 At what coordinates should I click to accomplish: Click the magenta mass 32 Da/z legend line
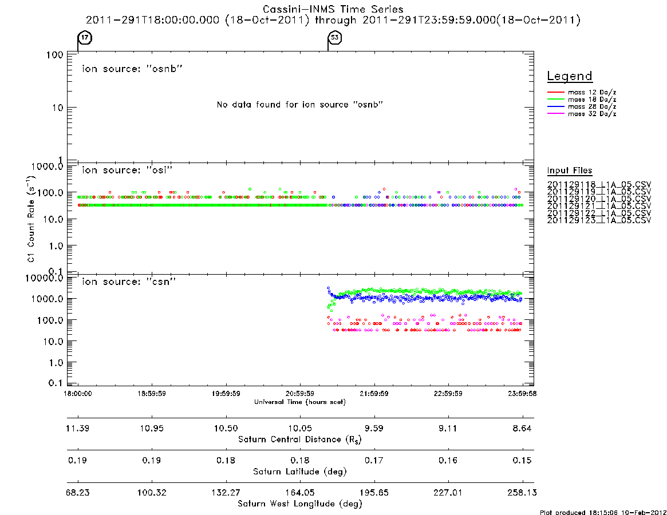click(555, 113)
